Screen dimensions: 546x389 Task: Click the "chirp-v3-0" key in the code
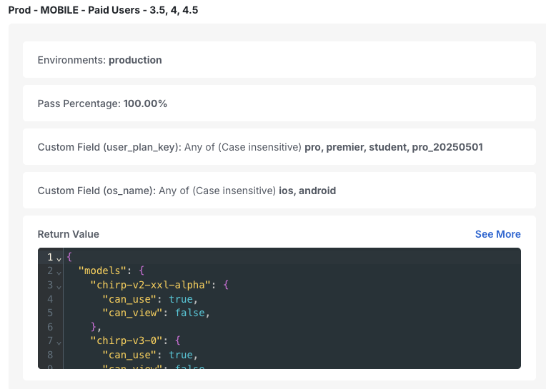point(126,340)
